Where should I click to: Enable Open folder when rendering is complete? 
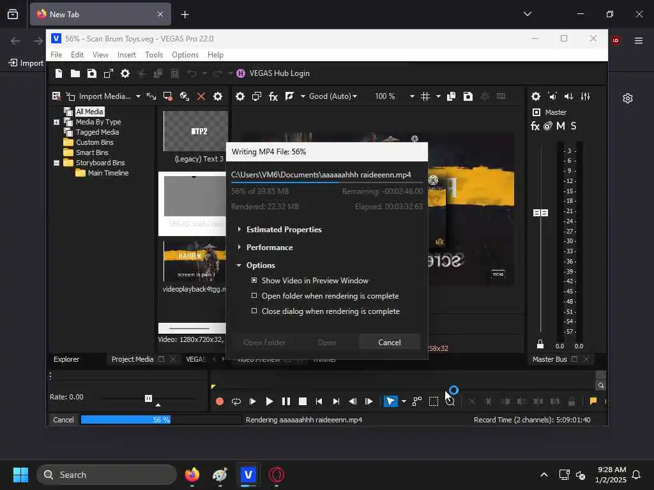tap(254, 295)
